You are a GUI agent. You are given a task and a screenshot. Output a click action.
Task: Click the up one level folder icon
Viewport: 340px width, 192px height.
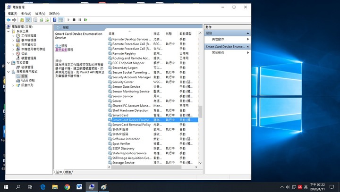point(22,20)
